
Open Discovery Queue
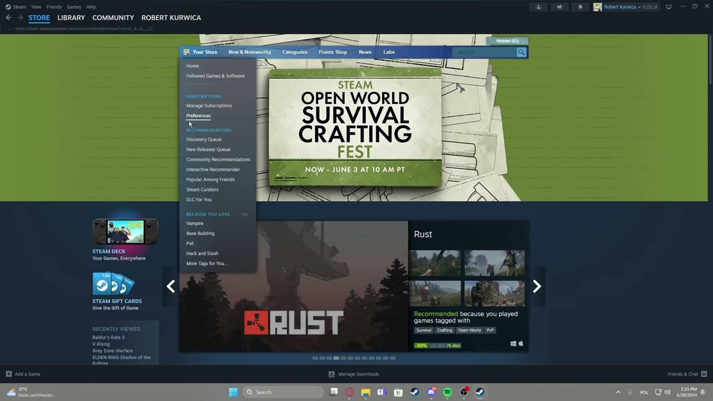pyautogui.click(x=203, y=140)
